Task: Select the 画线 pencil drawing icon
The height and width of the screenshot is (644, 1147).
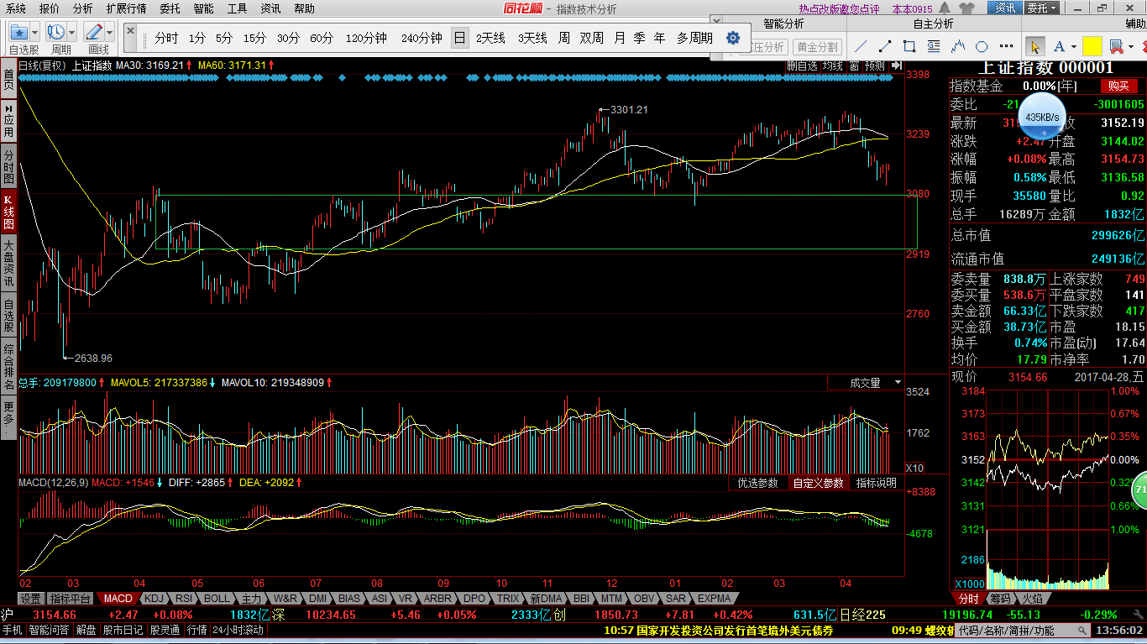Action: 94,32
